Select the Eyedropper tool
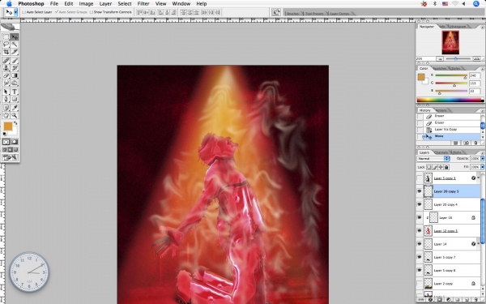This screenshot has height=304, width=486. point(15,108)
